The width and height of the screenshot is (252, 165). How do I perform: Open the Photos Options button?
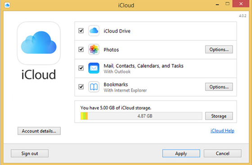219,49
